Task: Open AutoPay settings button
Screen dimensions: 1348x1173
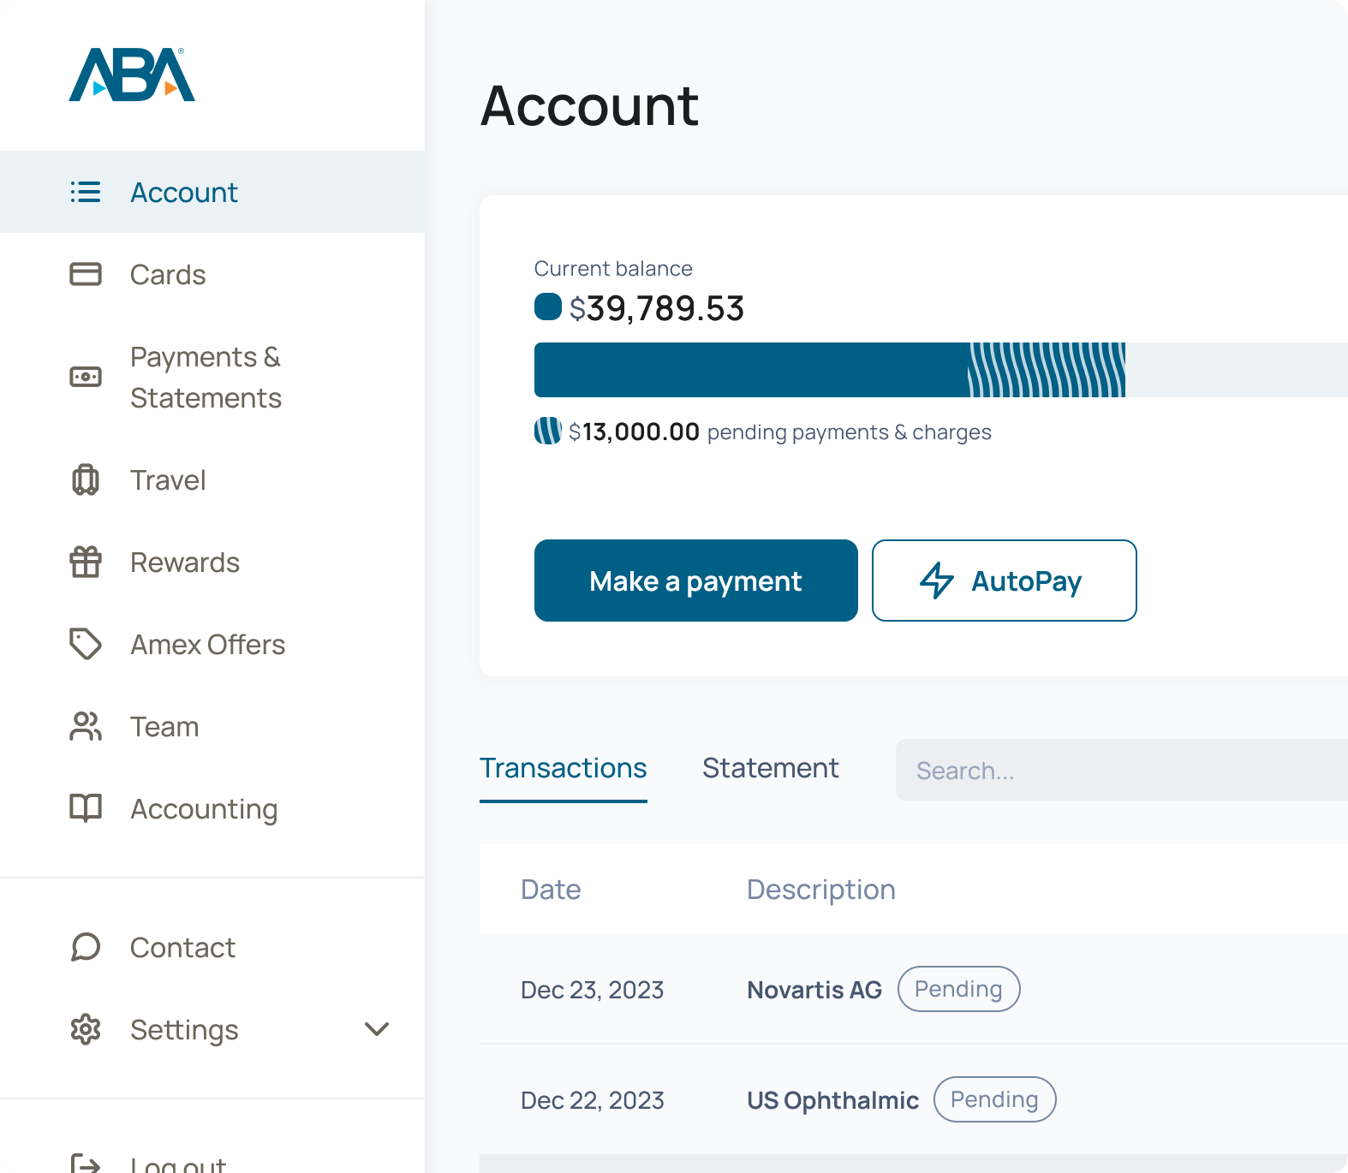Action: click(x=1005, y=581)
